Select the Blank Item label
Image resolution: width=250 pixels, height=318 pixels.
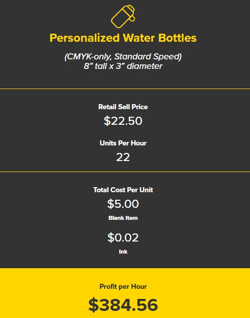point(123,218)
